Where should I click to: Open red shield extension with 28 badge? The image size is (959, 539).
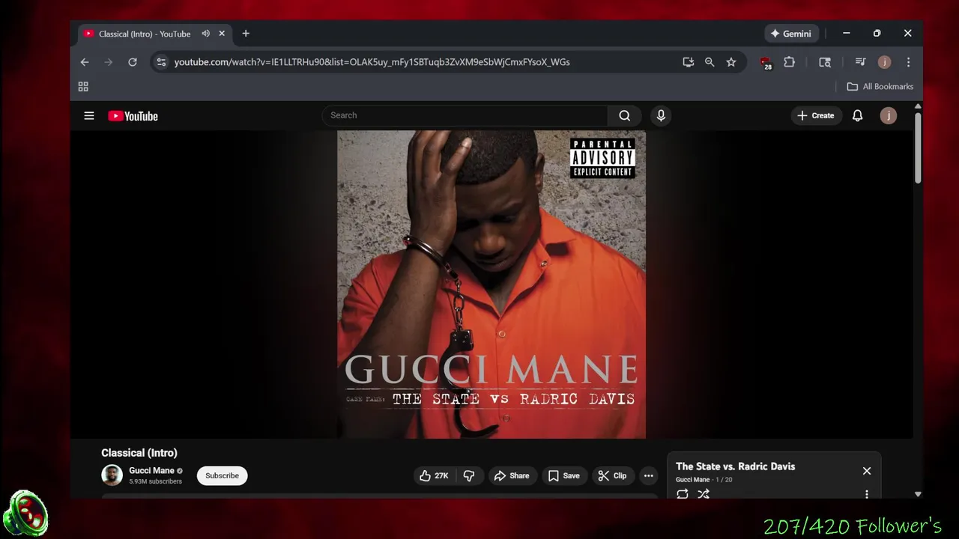click(766, 63)
